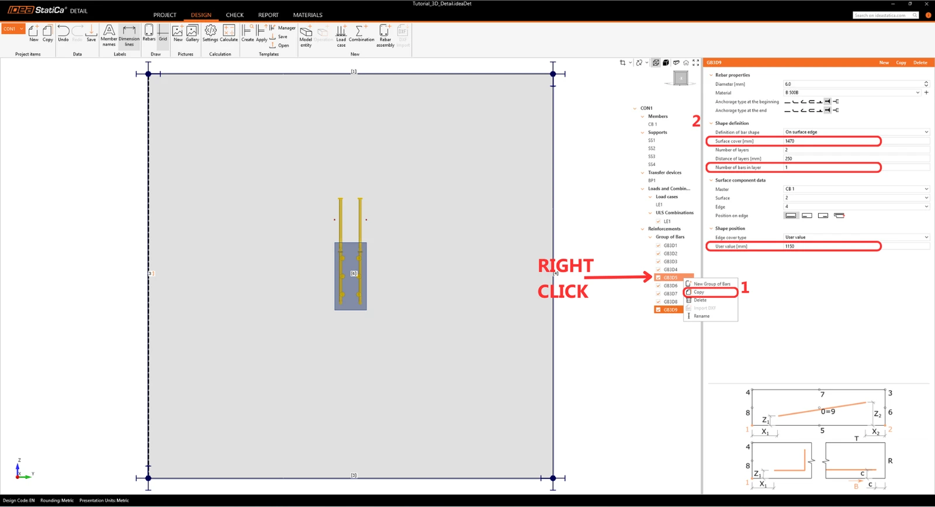Choose New Group of Bars menu entry
Image resolution: width=935 pixels, height=507 pixels.
pyautogui.click(x=711, y=284)
